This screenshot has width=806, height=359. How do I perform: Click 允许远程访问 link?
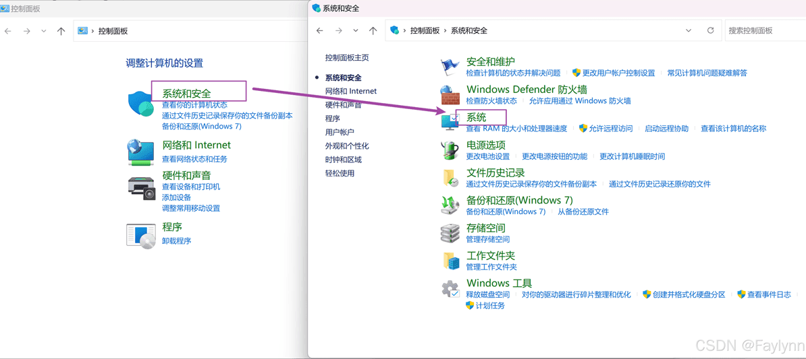611,128
